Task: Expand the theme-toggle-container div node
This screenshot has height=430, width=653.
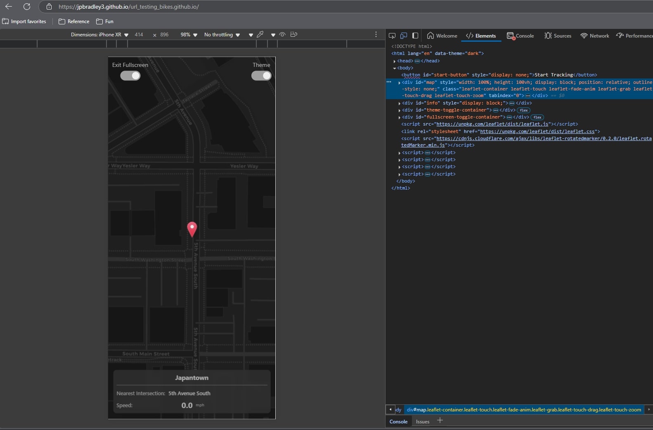Action: coord(399,110)
